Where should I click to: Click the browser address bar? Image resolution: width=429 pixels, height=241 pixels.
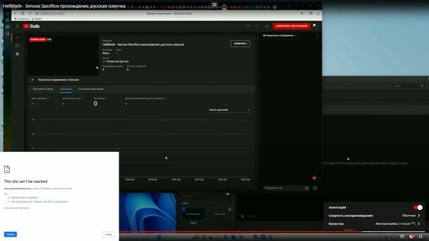[x=52, y=13]
